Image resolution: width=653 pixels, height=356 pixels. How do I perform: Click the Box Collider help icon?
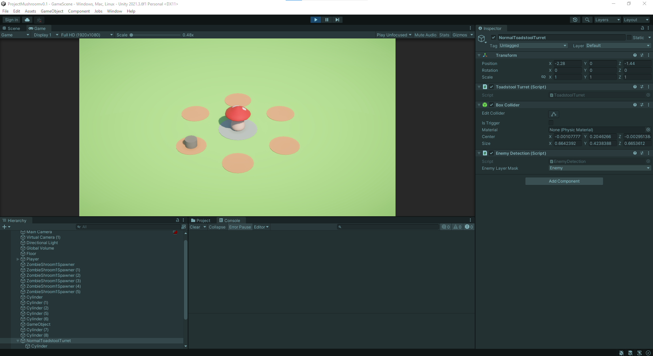(635, 105)
